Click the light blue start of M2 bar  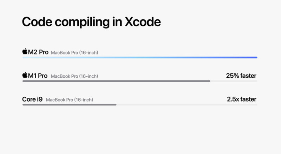pos(29,57)
